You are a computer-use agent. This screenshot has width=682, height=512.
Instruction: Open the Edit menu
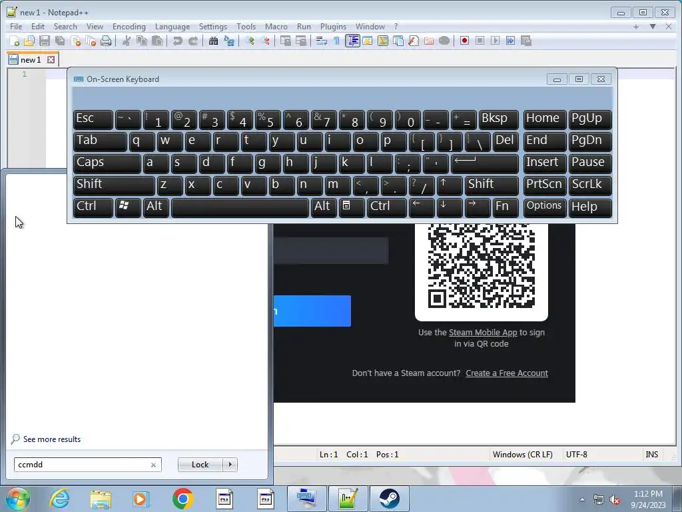tap(38, 27)
